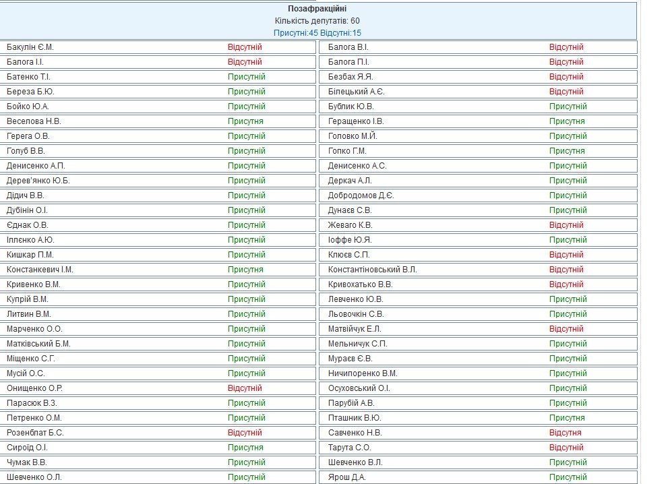670x484 pixels.
Task: Click the name Ярош Д.А.
Action: tap(347, 477)
